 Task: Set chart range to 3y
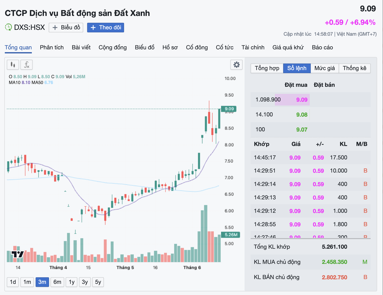pyautogui.click(x=85, y=282)
